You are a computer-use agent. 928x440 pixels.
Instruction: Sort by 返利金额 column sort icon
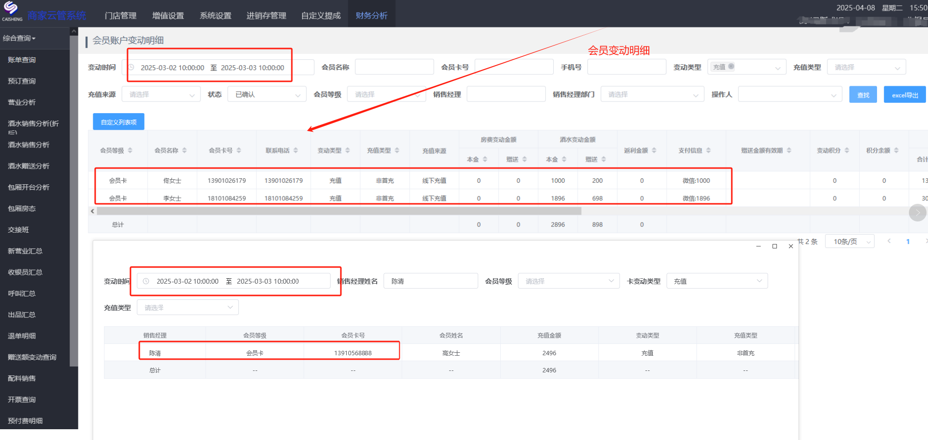coord(654,150)
